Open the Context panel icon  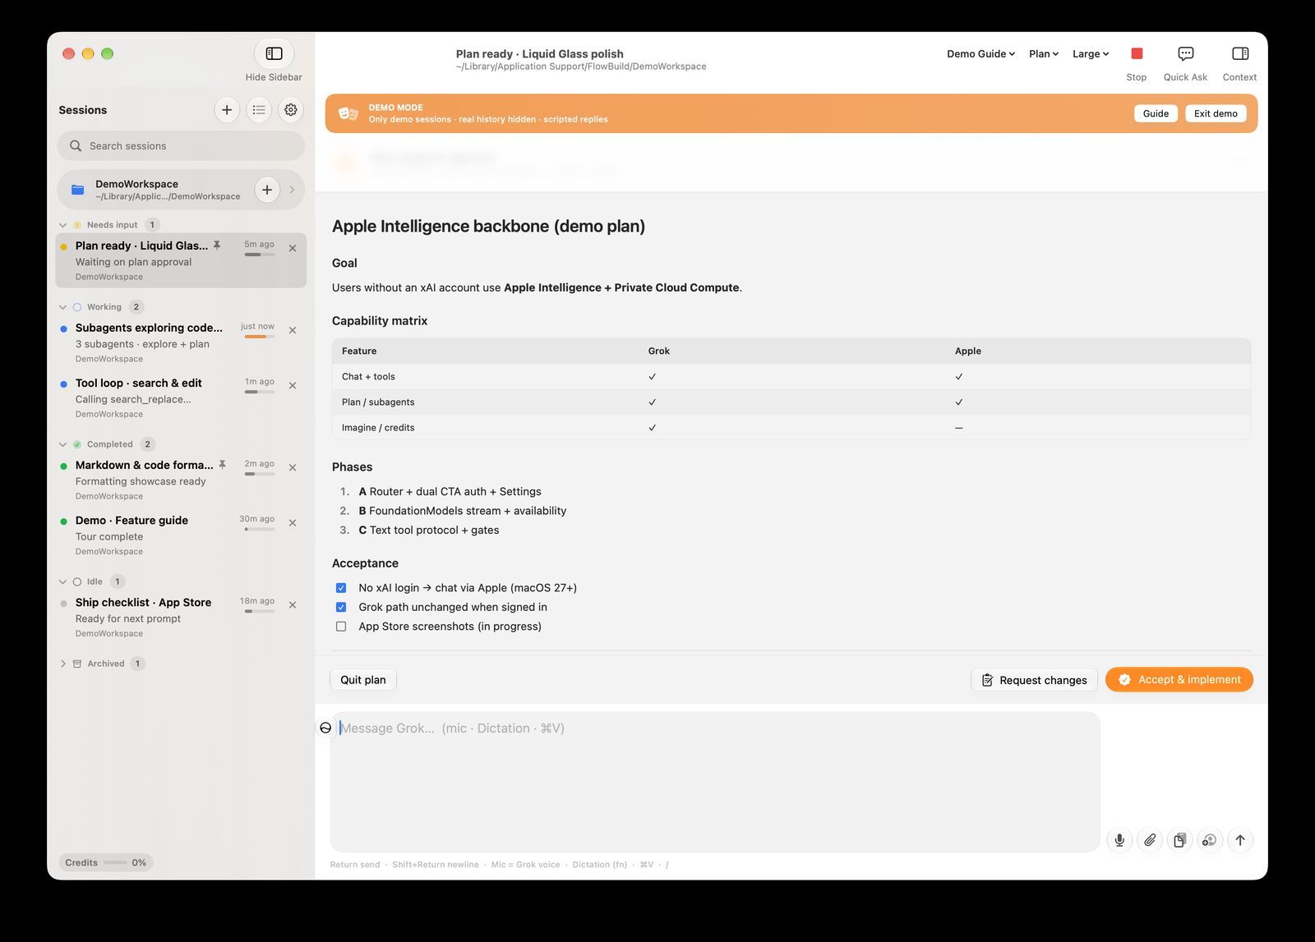(1240, 53)
